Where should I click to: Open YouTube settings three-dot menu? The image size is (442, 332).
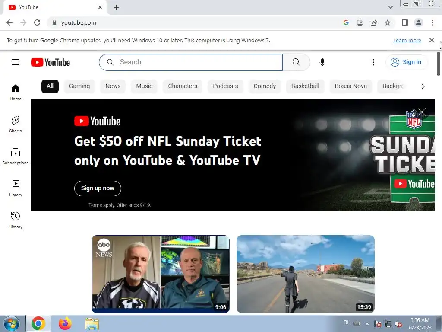373,62
